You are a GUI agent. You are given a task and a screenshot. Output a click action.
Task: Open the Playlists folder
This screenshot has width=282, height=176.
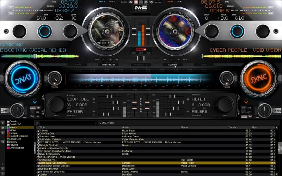point(12,145)
